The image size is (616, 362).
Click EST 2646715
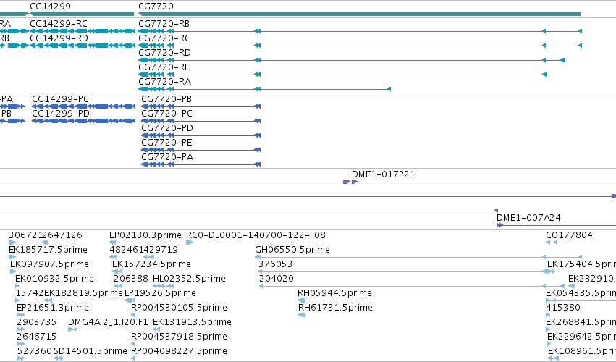pos(36,337)
